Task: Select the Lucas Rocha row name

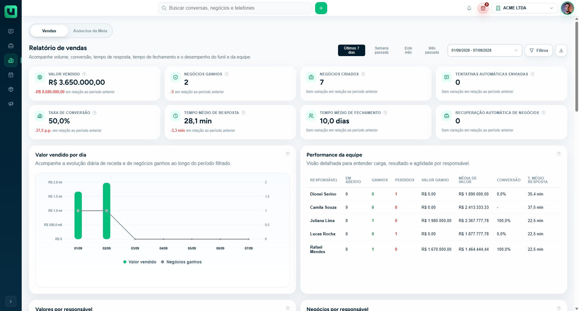Action: point(322,234)
